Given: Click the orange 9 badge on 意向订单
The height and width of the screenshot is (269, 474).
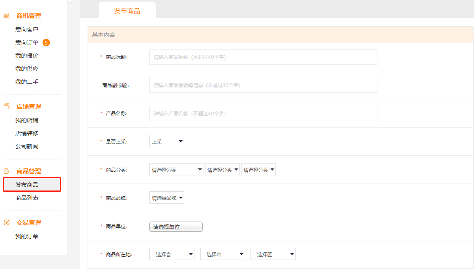Looking at the screenshot, I should point(46,43).
